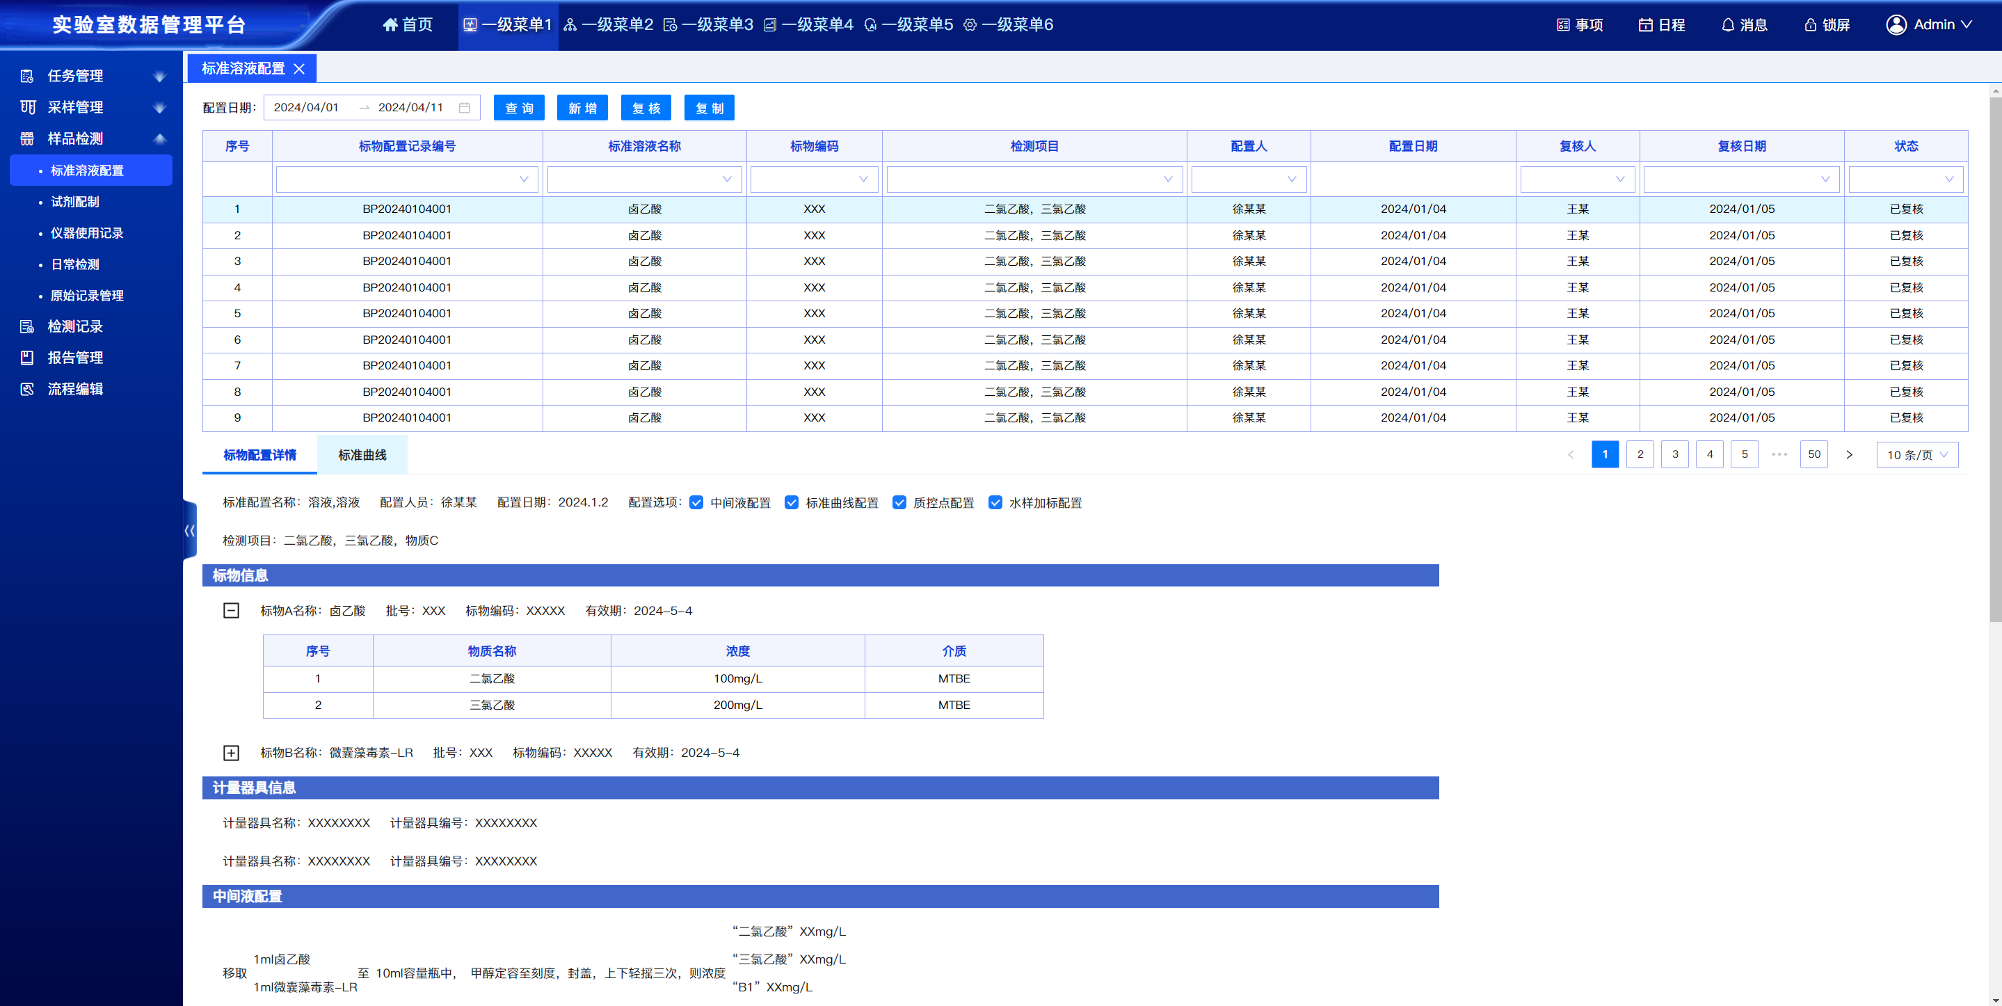Screen dimensions: 2002x1006
Task: Expand 采样管理 arrow in sidebar
Action: click(159, 107)
